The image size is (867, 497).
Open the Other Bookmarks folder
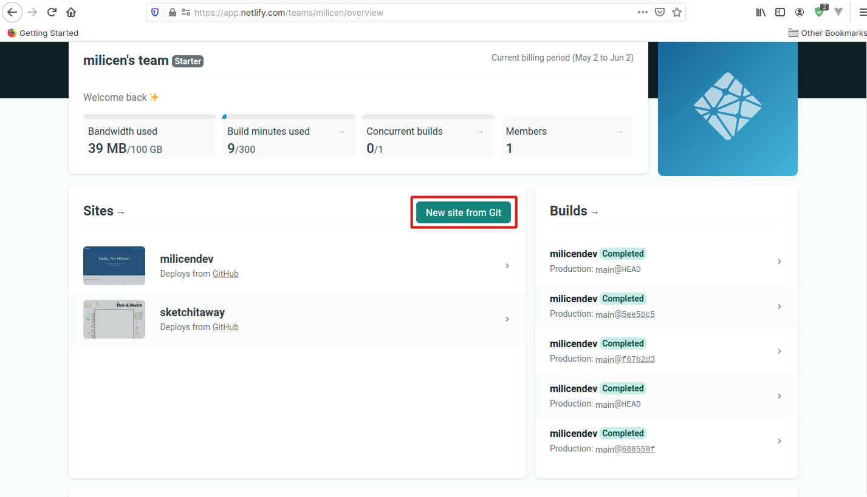pyautogui.click(x=827, y=33)
